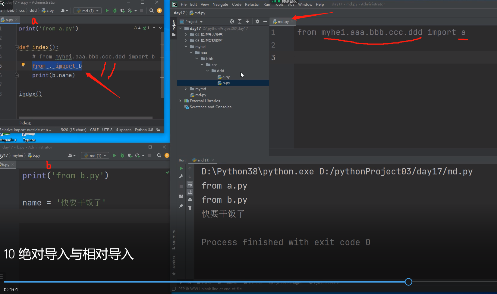Click the search magnifier in b.py window
The width and height of the screenshot is (497, 294).
point(159,155)
